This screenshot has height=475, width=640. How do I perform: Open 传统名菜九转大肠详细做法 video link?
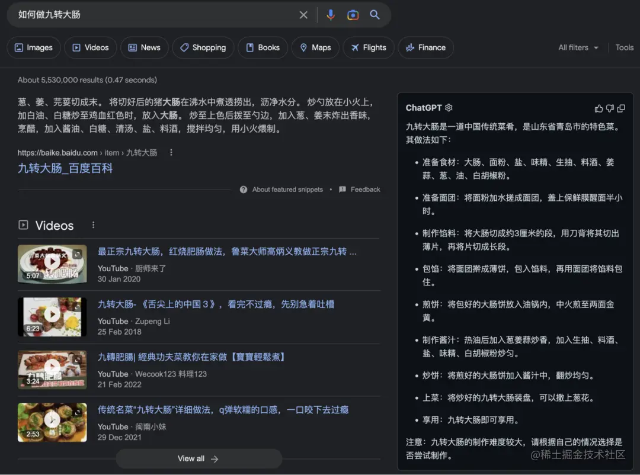[x=223, y=410]
